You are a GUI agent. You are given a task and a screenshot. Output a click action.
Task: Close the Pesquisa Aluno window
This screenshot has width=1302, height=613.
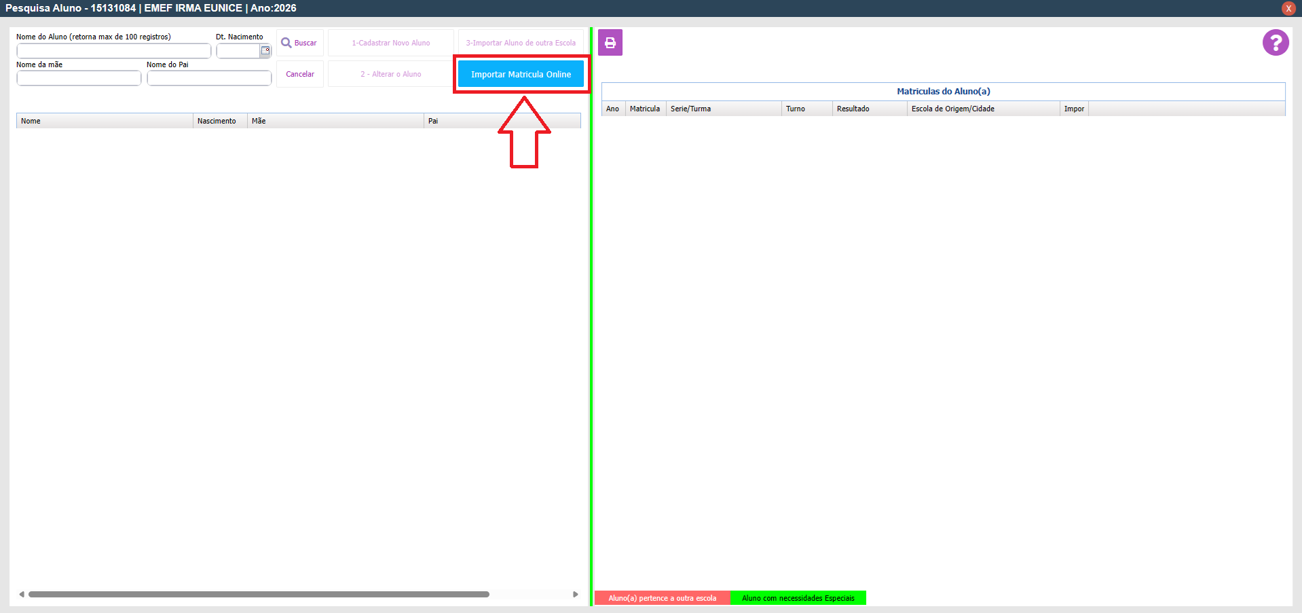(x=1288, y=8)
